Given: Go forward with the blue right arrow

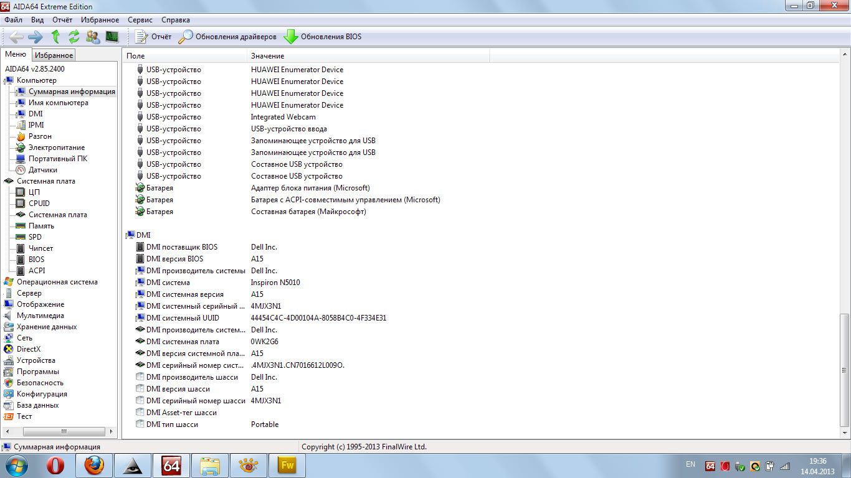Looking at the screenshot, I should 36,37.
